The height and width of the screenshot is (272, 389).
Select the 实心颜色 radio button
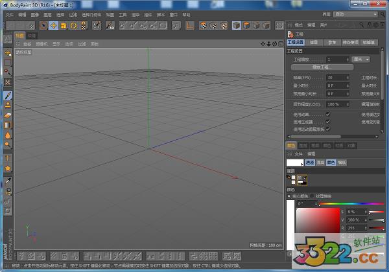pyautogui.click(x=289, y=195)
